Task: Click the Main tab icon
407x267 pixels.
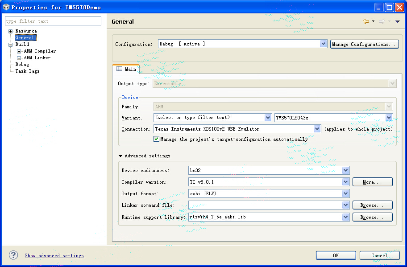Action: 120,69
